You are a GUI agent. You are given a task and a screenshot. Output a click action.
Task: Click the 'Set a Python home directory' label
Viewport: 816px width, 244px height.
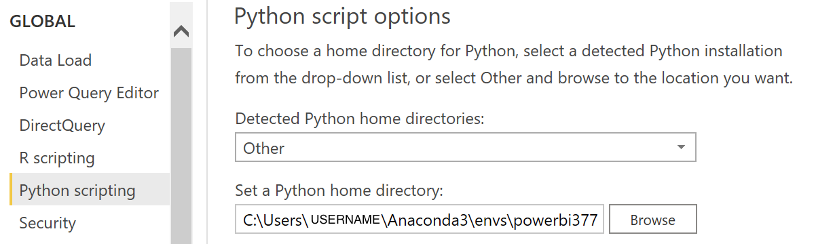point(339,190)
